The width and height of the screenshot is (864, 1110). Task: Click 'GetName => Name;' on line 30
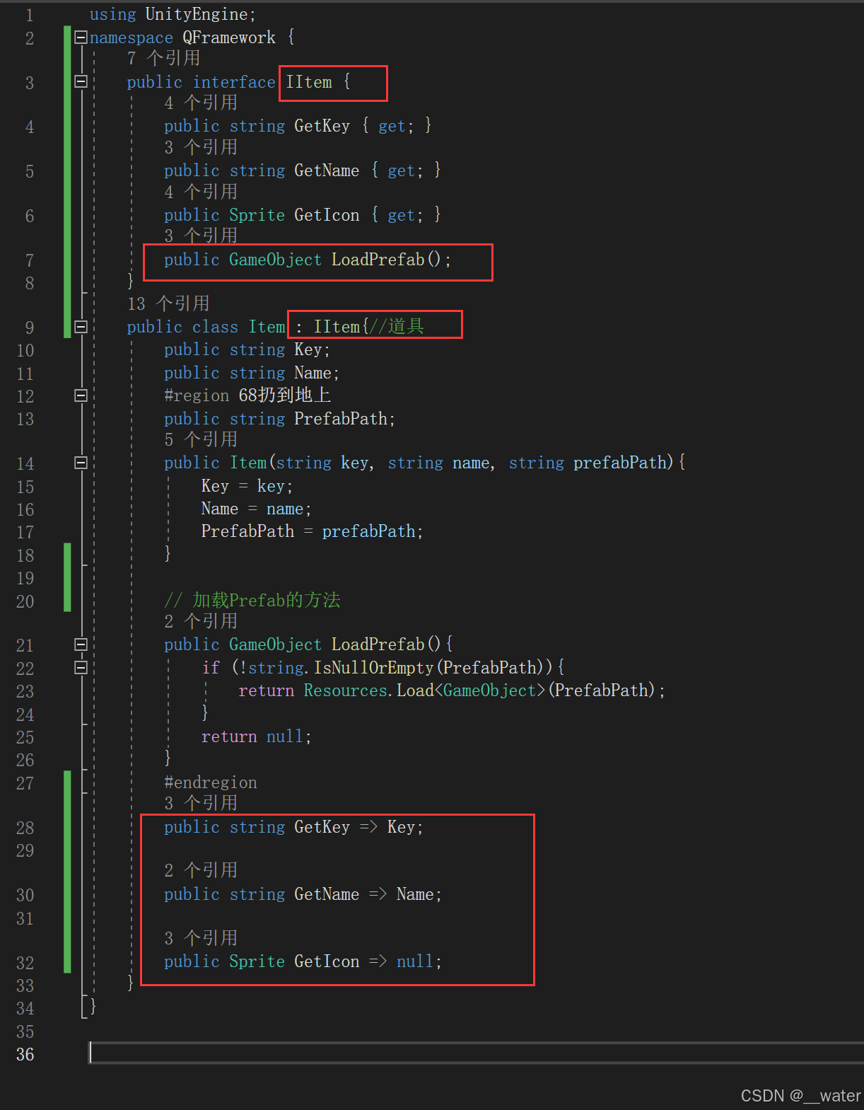pyautogui.click(x=368, y=894)
